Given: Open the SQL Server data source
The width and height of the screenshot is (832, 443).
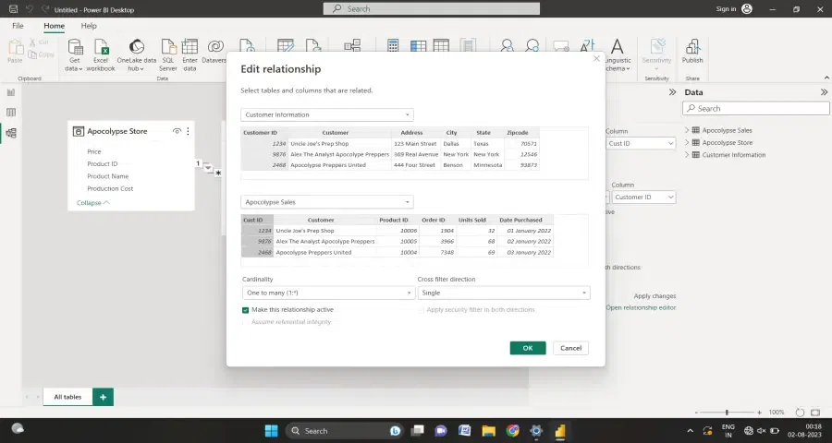Looking at the screenshot, I should click(168, 52).
